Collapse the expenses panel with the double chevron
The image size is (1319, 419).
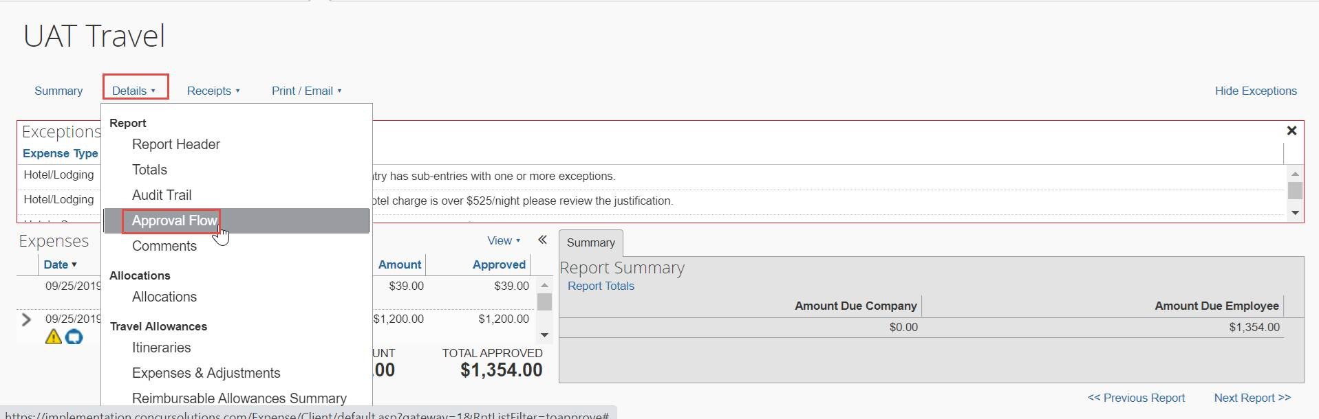(542, 240)
